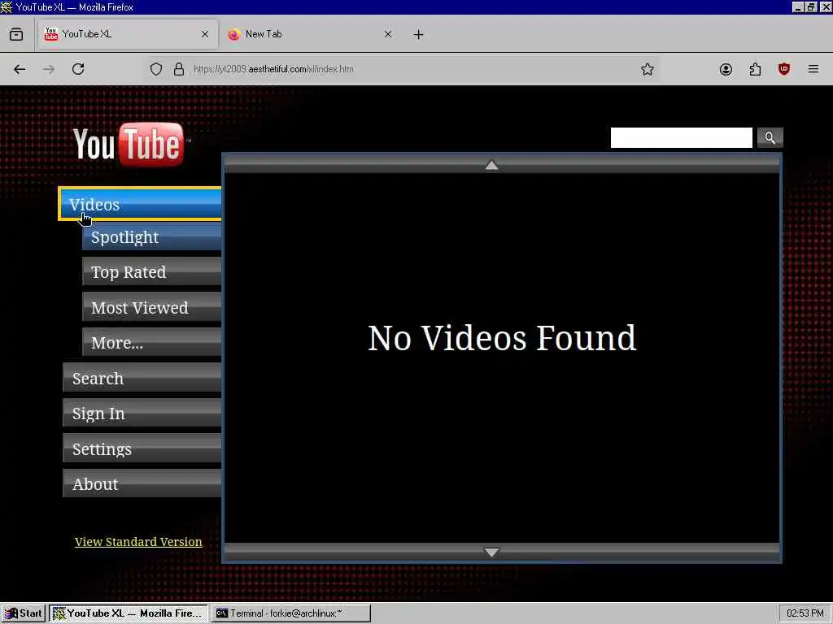Close the New Tab tab
The width and height of the screenshot is (833, 624).
[388, 34]
